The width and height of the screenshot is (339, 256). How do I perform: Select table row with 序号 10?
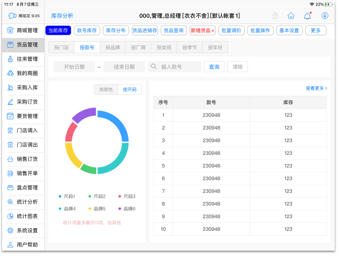[x=240, y=229]
